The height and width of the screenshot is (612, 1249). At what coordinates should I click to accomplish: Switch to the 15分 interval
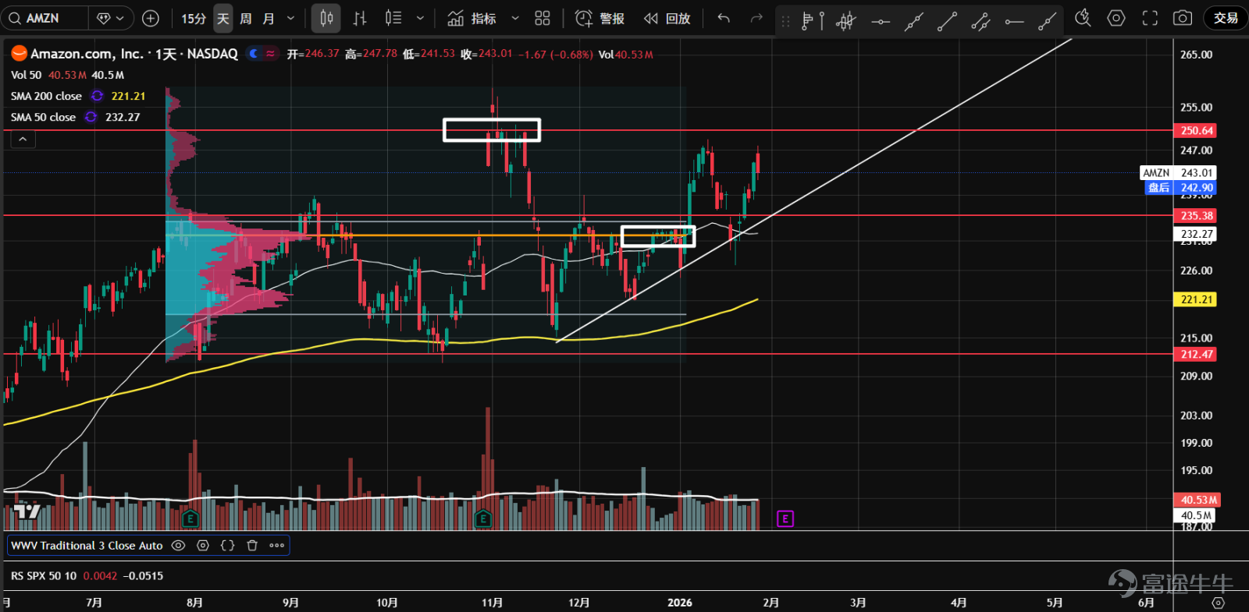point(194,18)
